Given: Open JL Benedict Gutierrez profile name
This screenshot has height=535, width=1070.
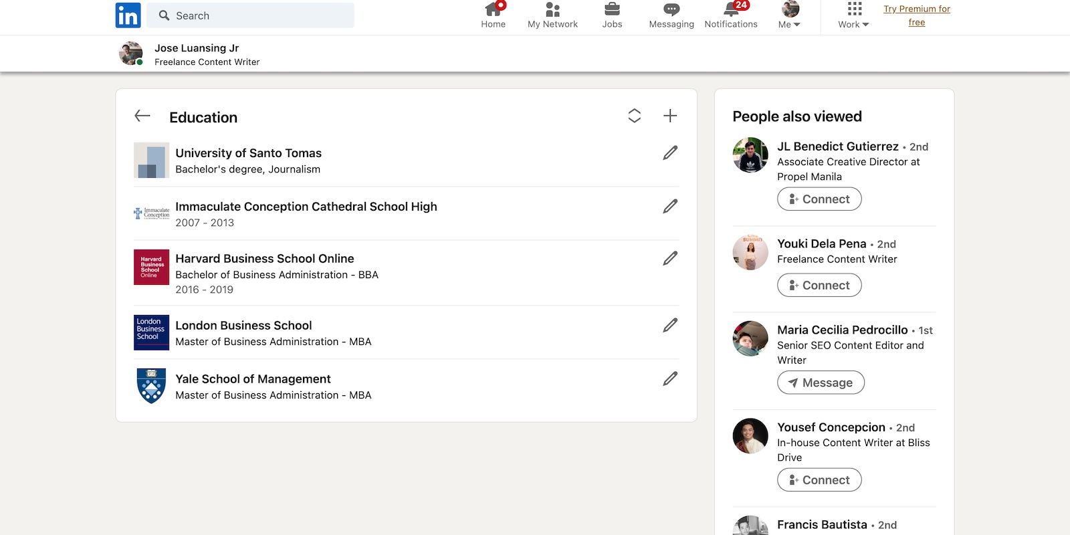Looking at the screenshot, I should pyautogui.click(x=838, y=146).
